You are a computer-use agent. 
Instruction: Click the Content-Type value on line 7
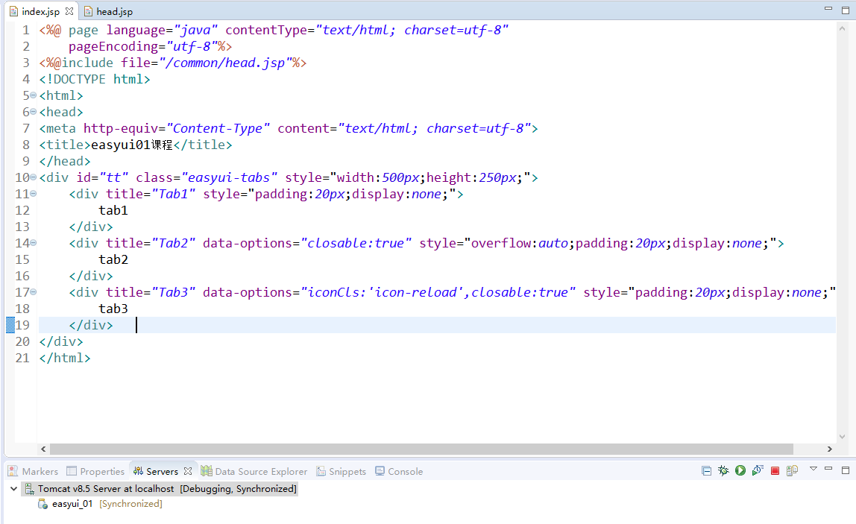[217, 128]
